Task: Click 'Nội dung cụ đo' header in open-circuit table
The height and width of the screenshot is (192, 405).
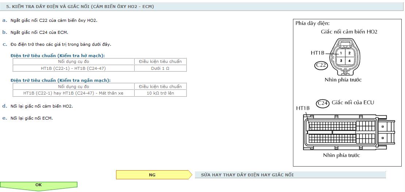Action: click(x=73, y=61)
